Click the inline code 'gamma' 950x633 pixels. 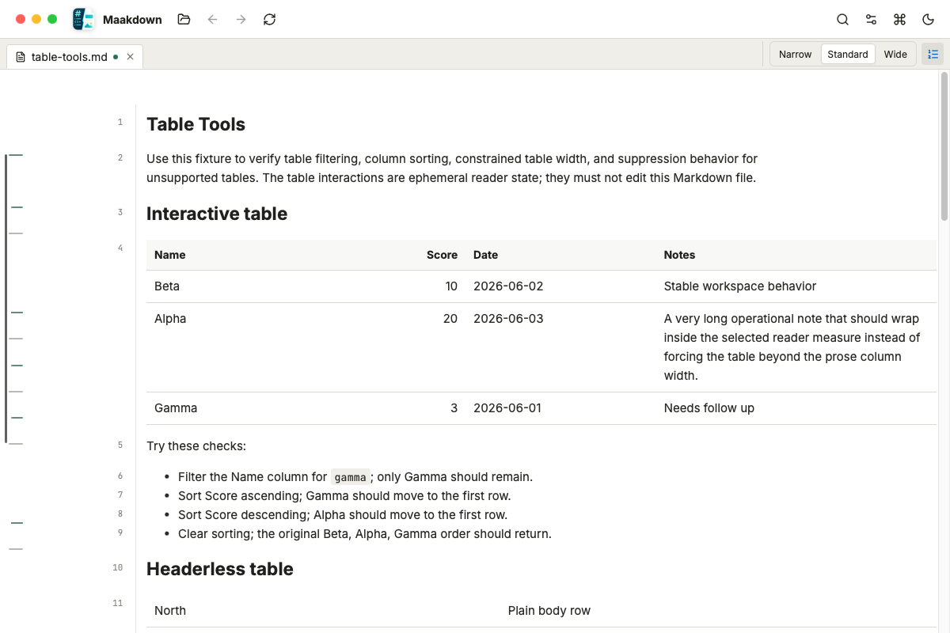point(350,477)
